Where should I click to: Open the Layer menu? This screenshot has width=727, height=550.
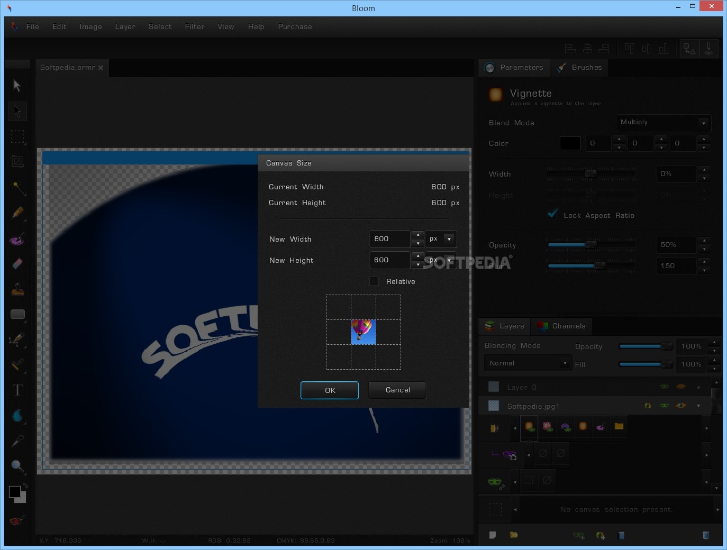(125, 26)
